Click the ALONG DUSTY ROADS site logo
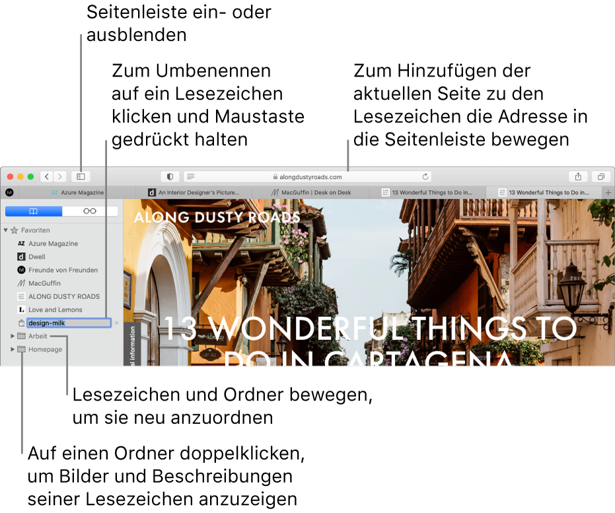The height and width of the screenshot is (513, 615). (217, 217)
